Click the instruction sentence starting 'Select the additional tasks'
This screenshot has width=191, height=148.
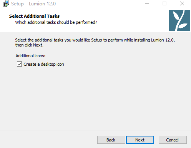(95, 40)
